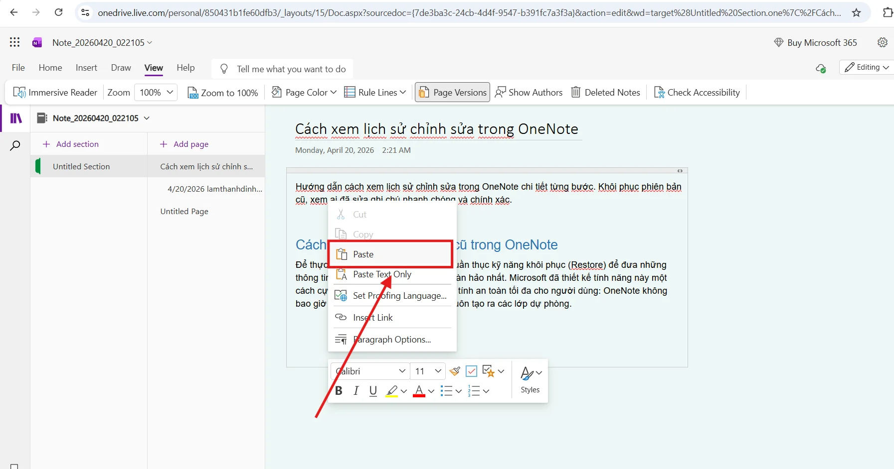The width and height of the screenshot is (894, 469).
Task: Click the page title heading text
Action: 437,129
